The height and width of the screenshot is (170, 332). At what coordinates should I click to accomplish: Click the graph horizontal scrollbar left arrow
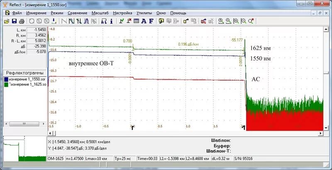click(x=50, y=133)
